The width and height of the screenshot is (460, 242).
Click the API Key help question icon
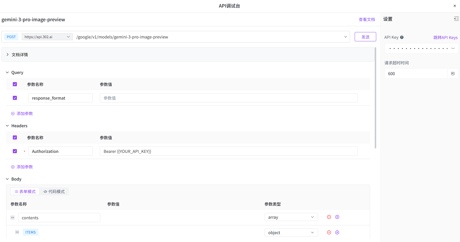[x=402, y=37]
